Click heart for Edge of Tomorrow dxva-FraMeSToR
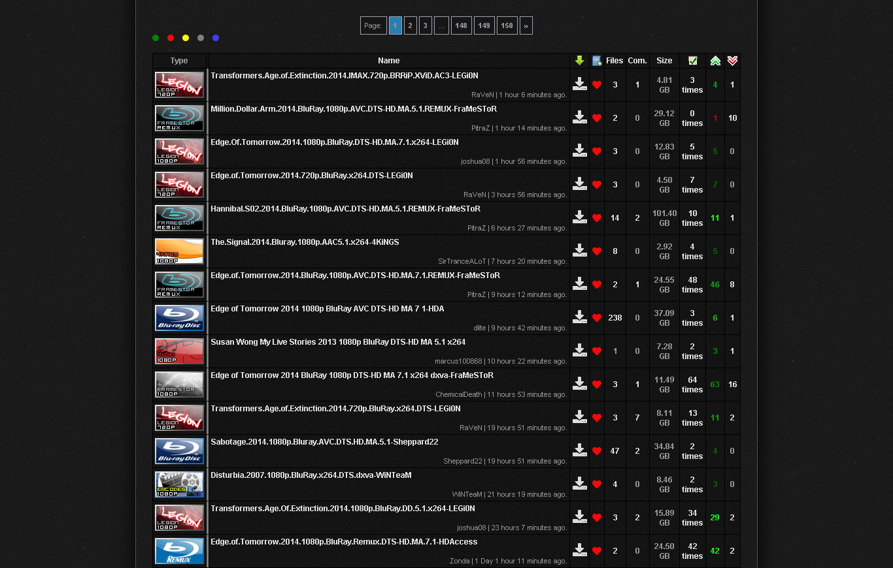 pos(597,385)
